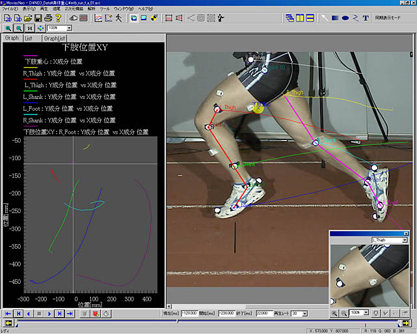Select the text T tool
This screenshot has height=334, width=417.
pyautogui.click(x=366, y=18)
